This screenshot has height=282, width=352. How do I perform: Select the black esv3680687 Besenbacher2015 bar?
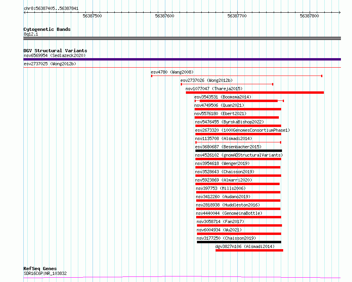(x=238, y=151)
